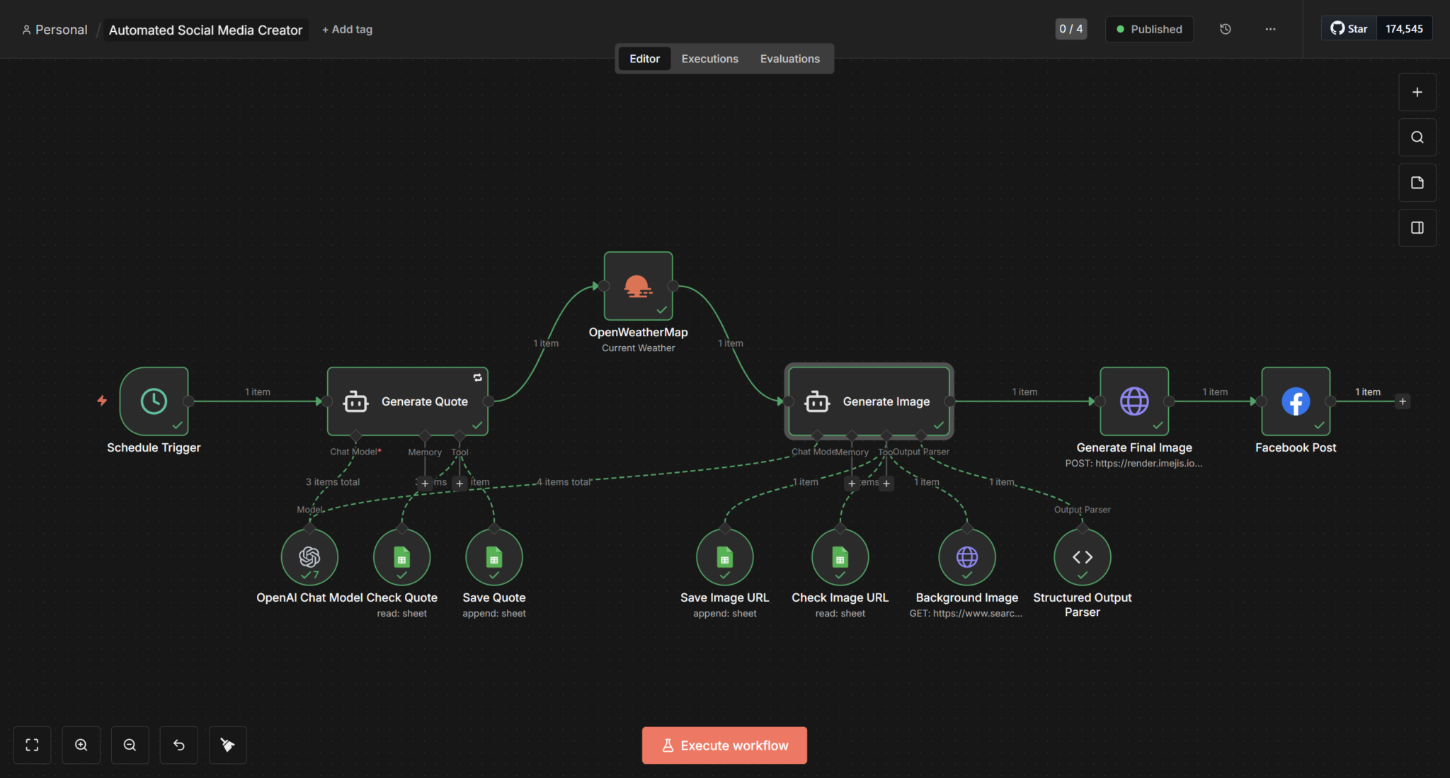Click the zoom-out magnifier icon
This screenshot has height=778, width=1450.
[130, 745]
